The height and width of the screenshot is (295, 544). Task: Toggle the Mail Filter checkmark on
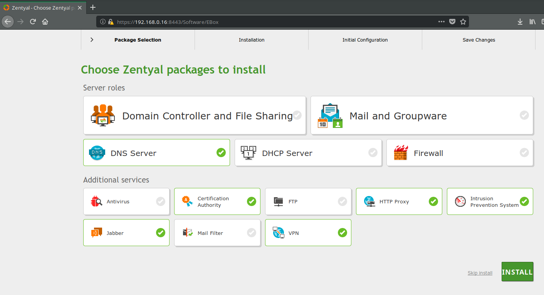pyautogui.click(x=251, y=233)
